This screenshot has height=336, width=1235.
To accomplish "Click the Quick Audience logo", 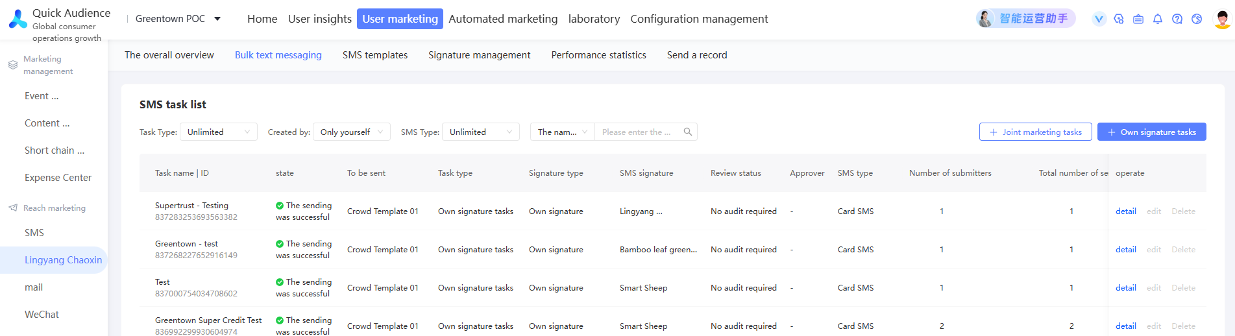I will click(18, 19).
